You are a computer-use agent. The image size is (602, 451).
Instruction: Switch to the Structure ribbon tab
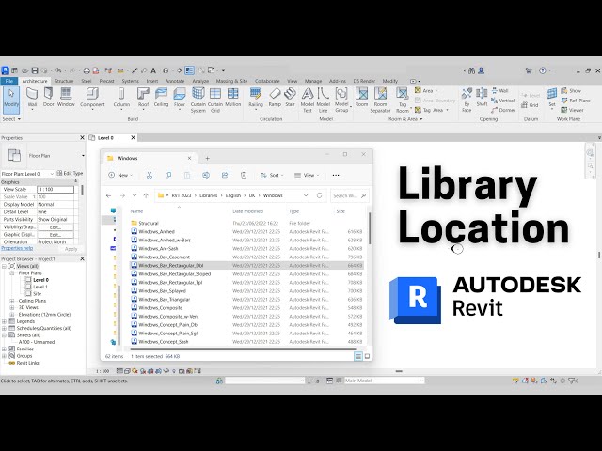[64, 81]
